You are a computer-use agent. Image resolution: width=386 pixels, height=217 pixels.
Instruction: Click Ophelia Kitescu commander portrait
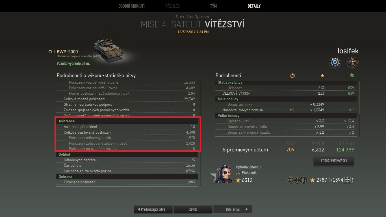click(224, 174)
